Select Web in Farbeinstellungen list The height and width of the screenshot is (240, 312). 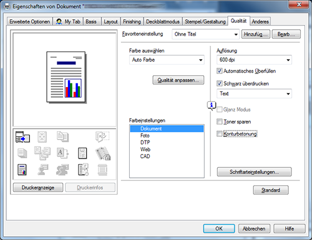pyautogui.click(x=167, y=149)
